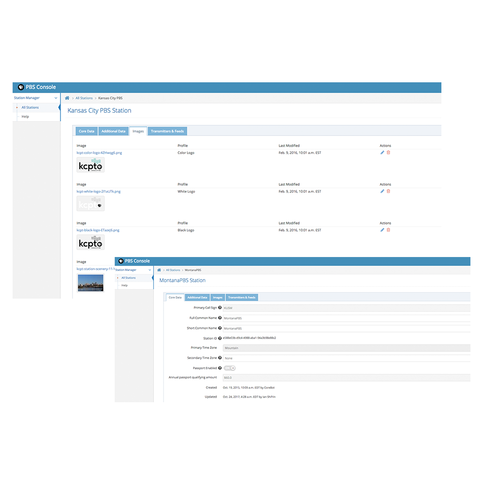Screen dimensions: 484x484
Task: Select Core Data tab in MontanaPBS window
Action: 175,298
